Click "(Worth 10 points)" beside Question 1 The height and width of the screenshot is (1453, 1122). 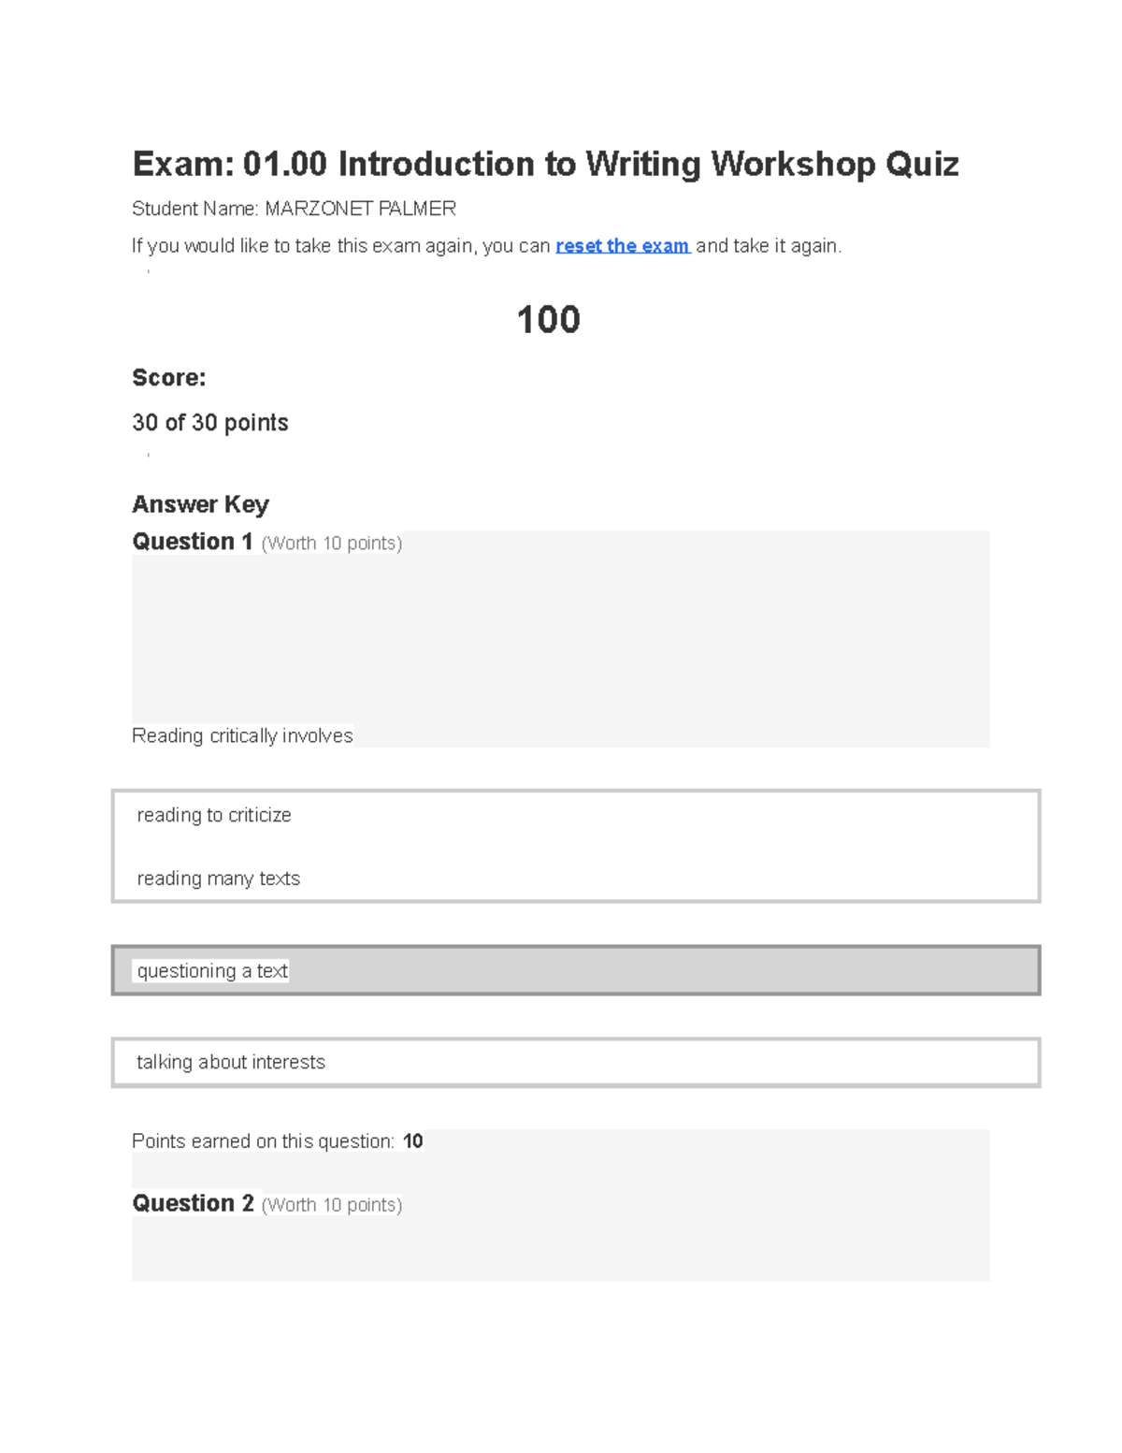coord(332,544)
